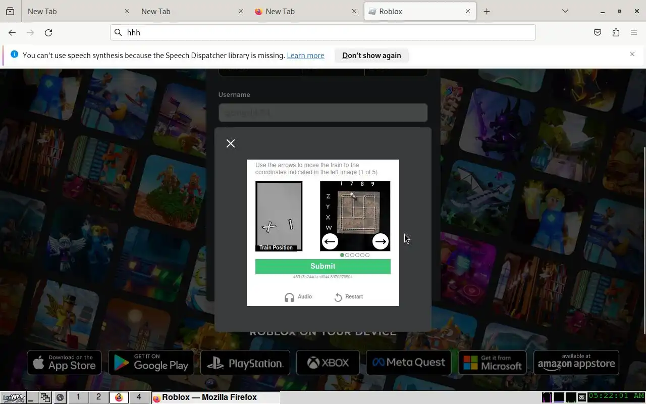
Task: Open the Xbox badge
Action: click(x=328, y=363)
